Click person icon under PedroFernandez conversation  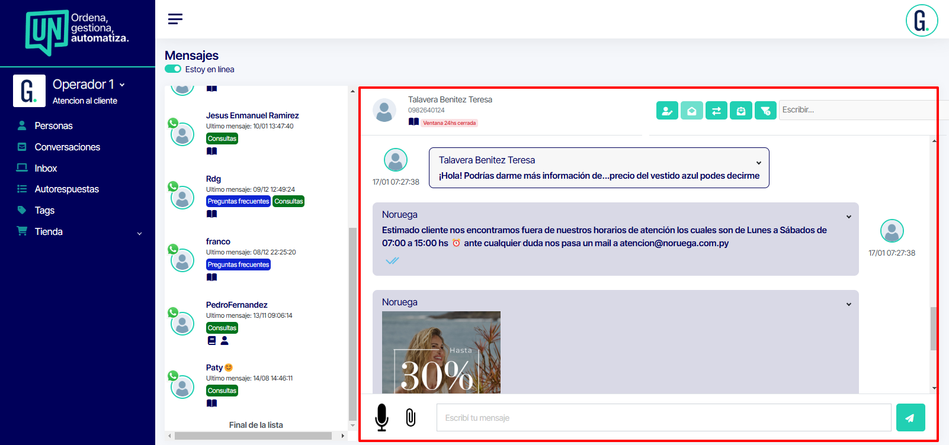click(225, 340)
